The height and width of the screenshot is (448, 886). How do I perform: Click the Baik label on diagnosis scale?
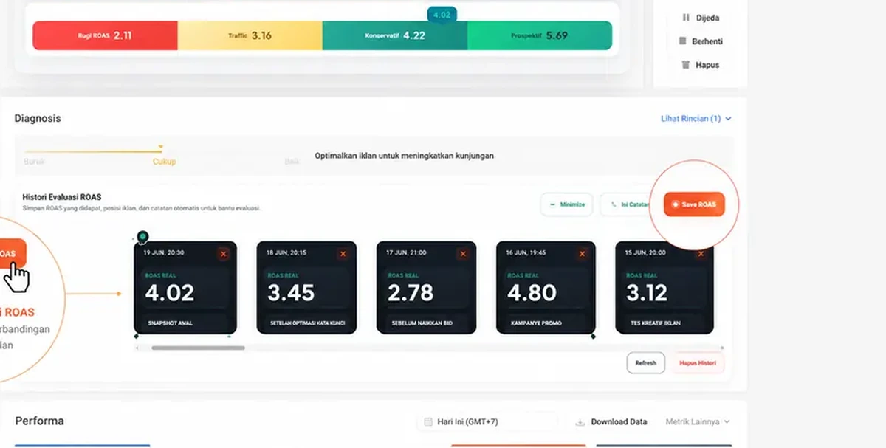[292, 162]
